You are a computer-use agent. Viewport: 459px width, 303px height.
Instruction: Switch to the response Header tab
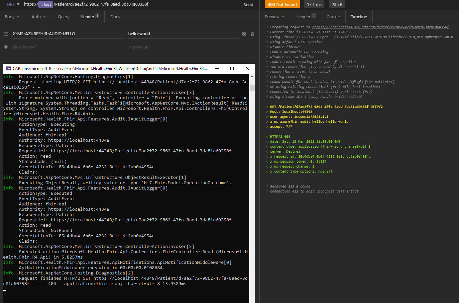point(303,17)
